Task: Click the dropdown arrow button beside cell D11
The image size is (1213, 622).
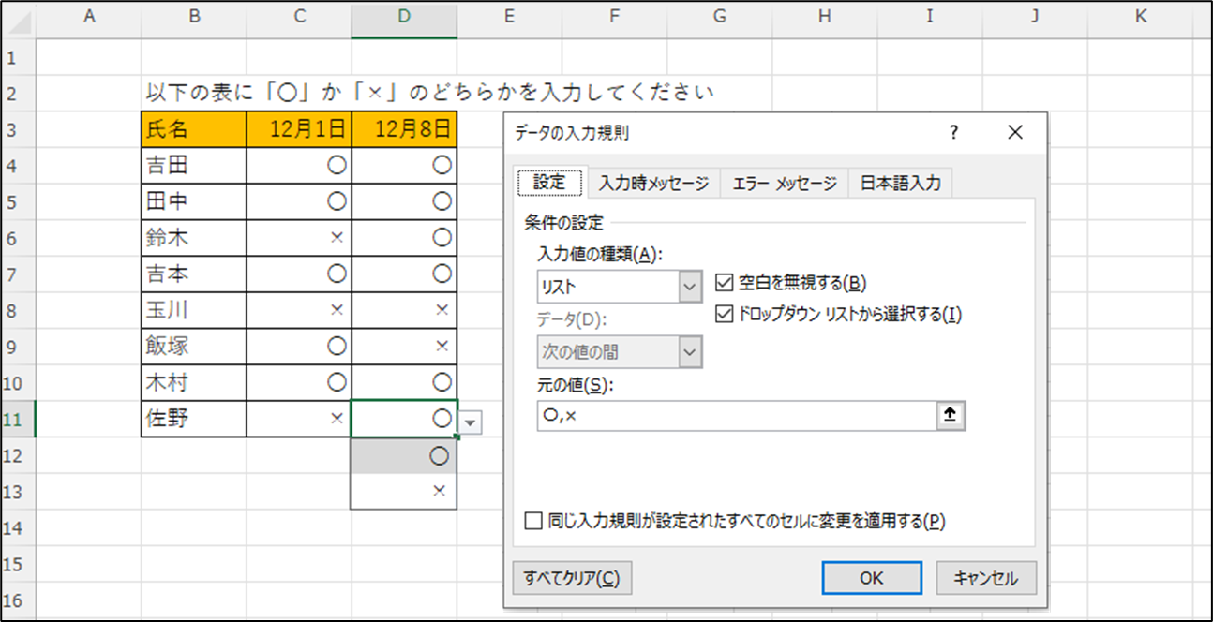Action: 471,423
